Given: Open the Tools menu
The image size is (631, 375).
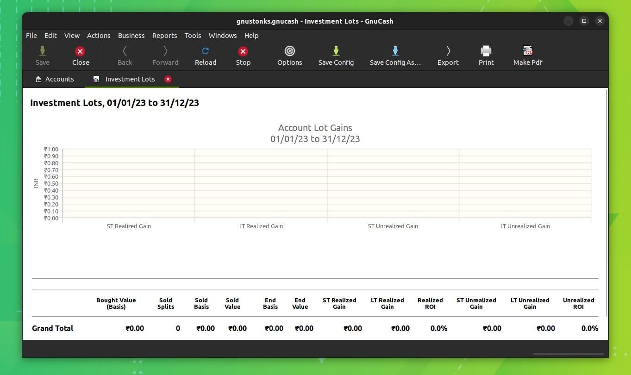Looking at the screenshot, I should point(193,35).
